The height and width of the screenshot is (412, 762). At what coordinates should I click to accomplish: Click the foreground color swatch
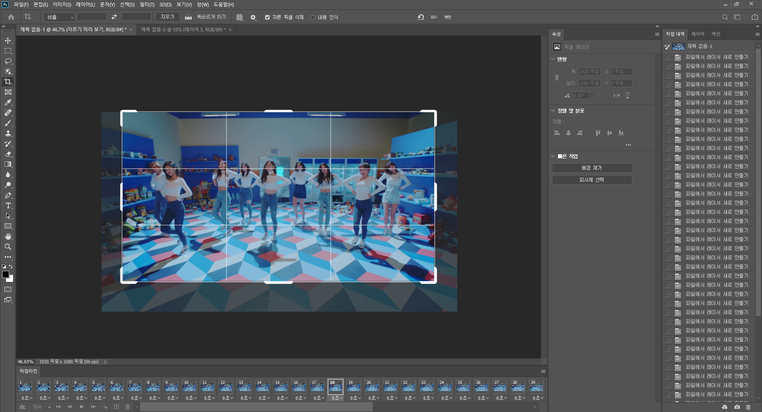pos(6,274)
